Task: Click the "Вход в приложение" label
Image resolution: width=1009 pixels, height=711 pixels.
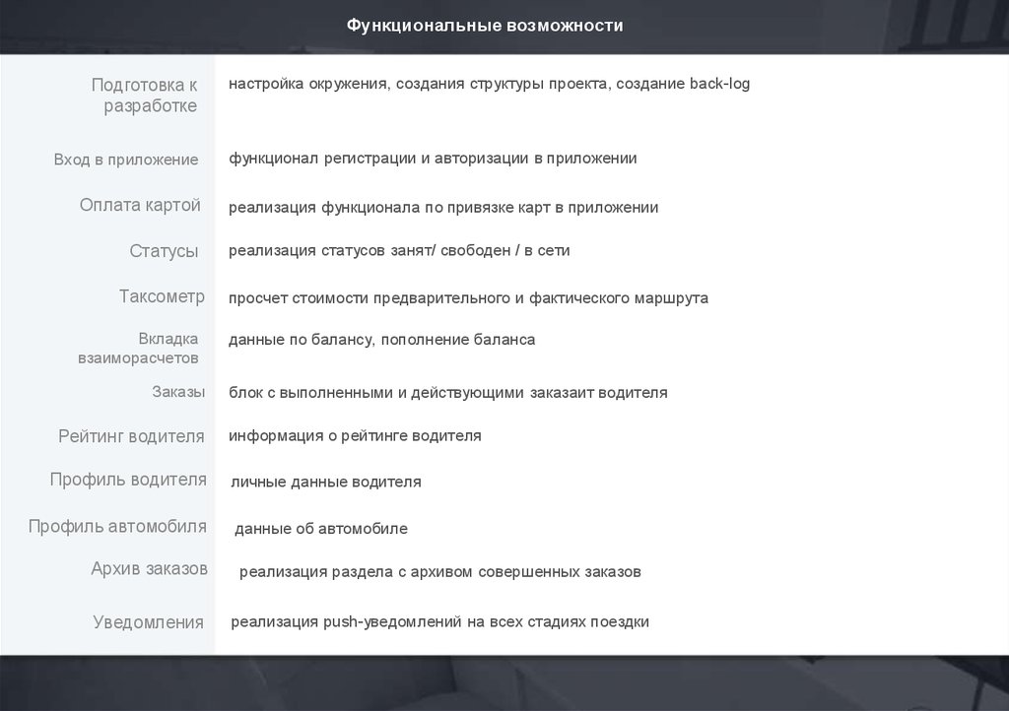Action: [126, 160]
